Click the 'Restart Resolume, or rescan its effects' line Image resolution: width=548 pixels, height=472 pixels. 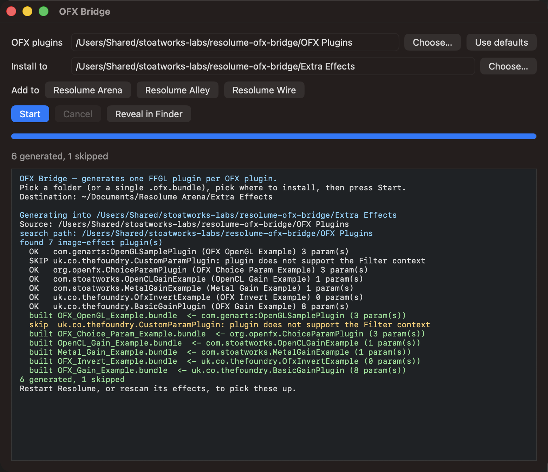pyautogui.click(x=158, y=388)
